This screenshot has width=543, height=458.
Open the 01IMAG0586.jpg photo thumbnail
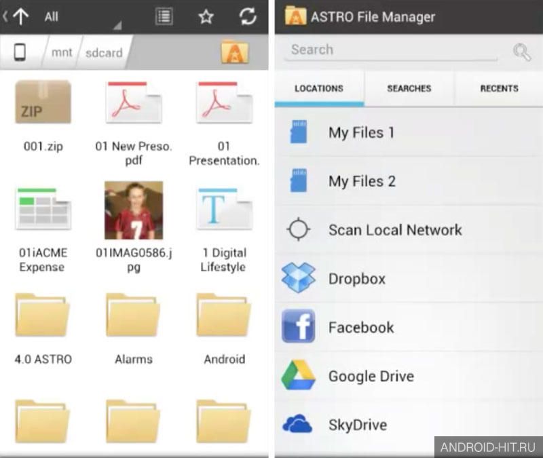(x=134, y=210)
